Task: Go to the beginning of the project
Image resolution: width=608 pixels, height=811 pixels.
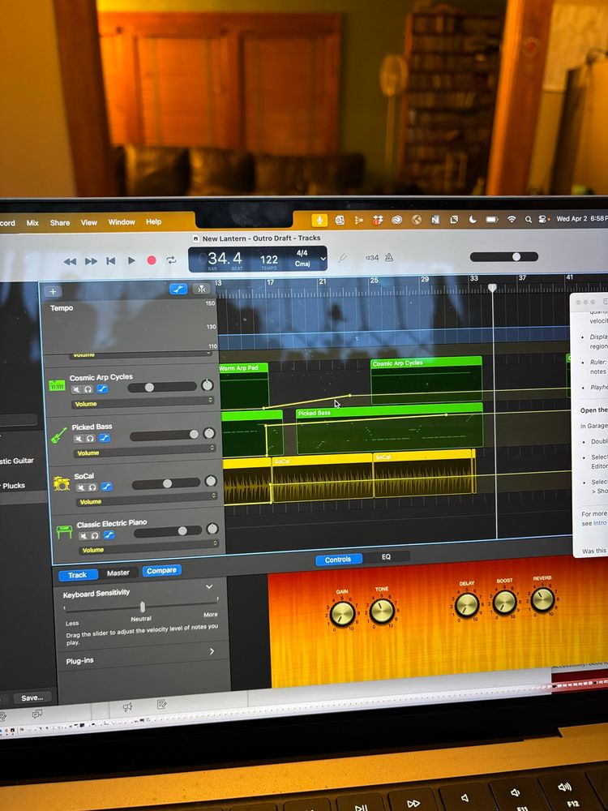Action: click(x=110, y=260)
